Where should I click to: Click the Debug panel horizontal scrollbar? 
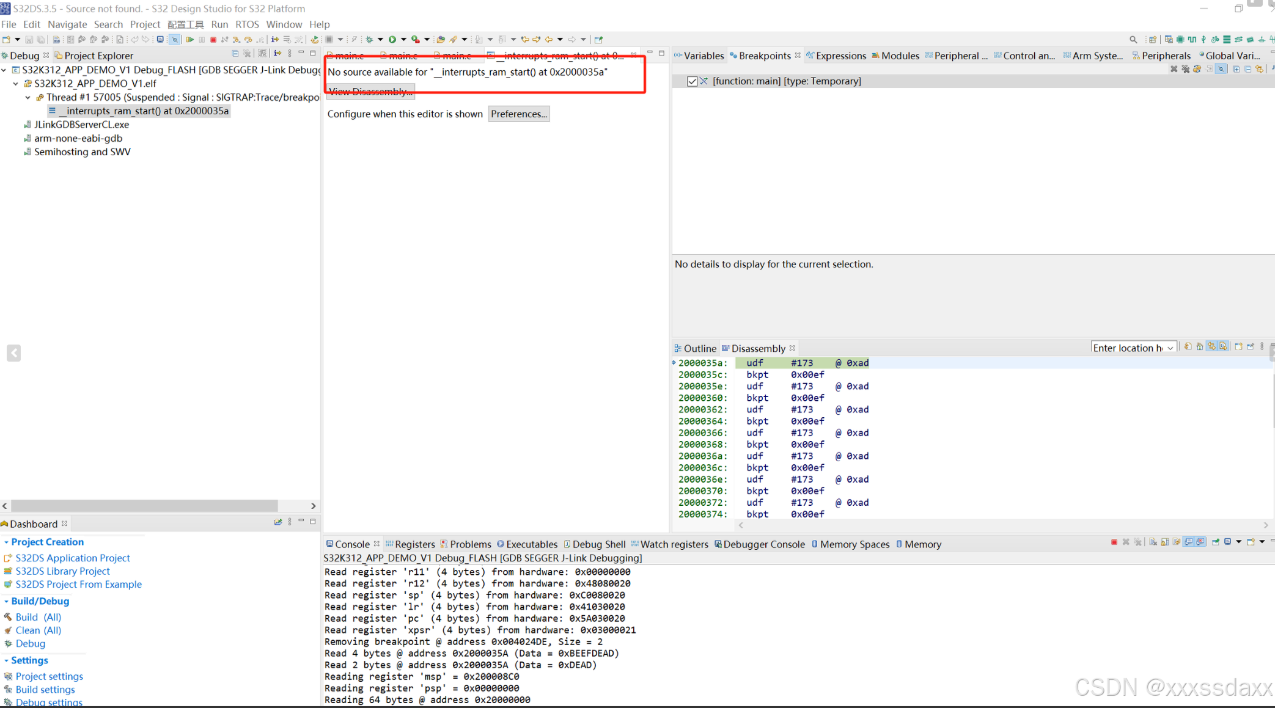[x=144, y=506]
